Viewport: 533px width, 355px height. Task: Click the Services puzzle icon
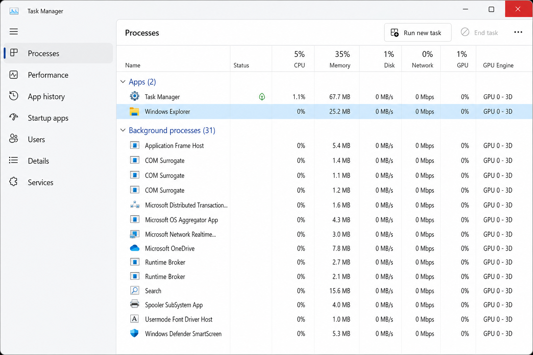click(14, 182)
